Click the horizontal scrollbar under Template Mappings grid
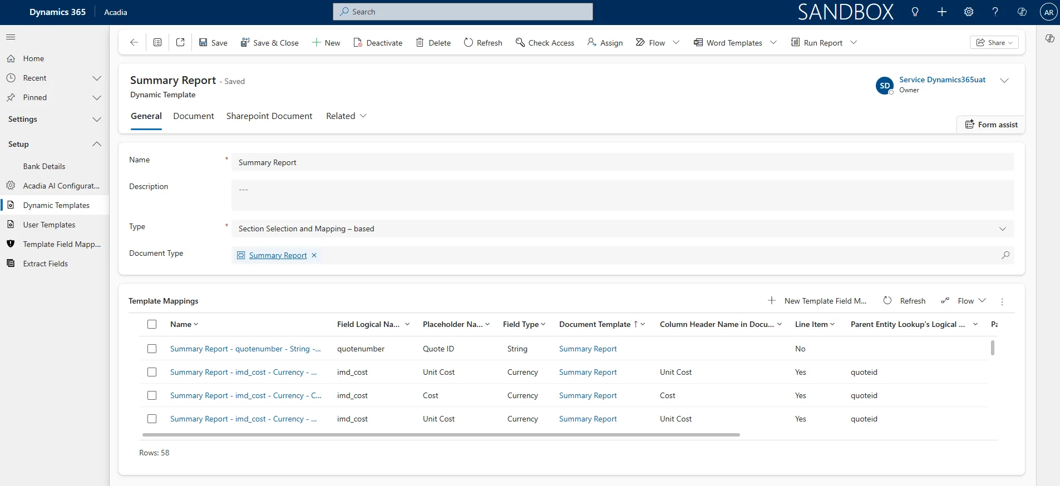Viewport: 1060px width, 486px height. [x=441, y=435]
